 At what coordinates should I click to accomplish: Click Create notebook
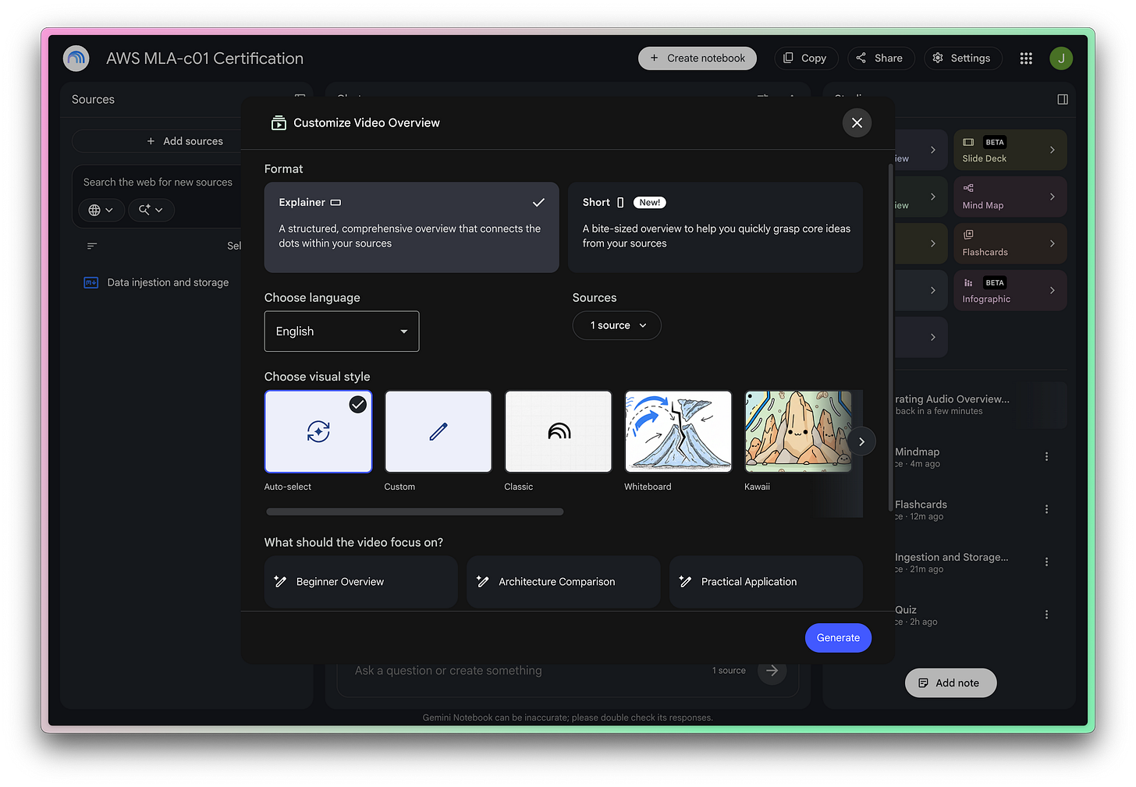[698, 58]
